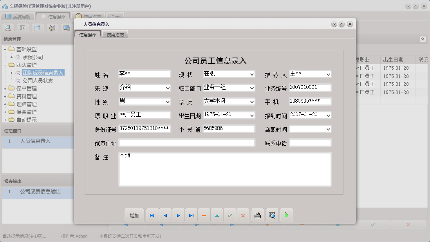Go to next record using blue arrow icon

[178, 215]
